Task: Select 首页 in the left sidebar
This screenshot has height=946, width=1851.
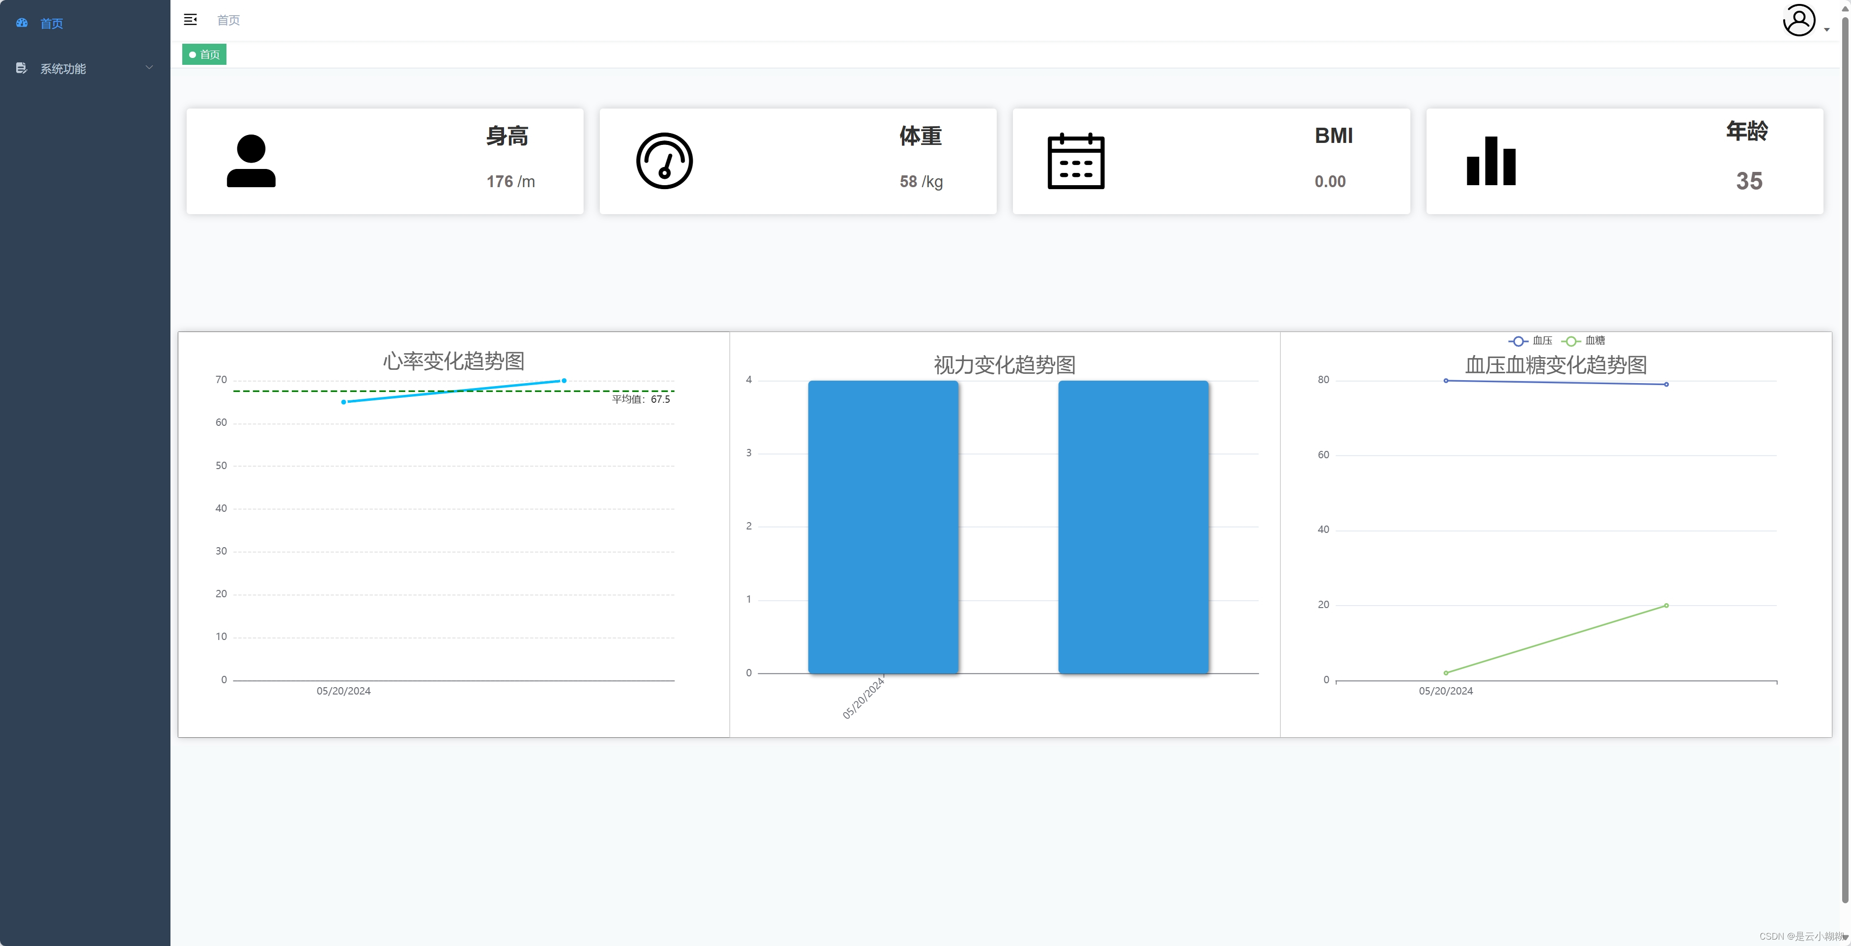Action: tap(52, 24)
